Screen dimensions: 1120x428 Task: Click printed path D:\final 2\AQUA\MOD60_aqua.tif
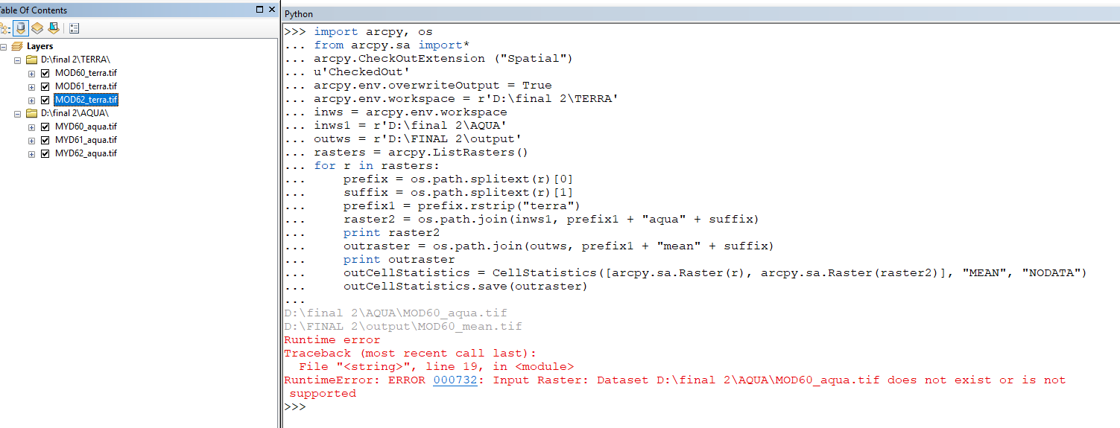(x=396, y=313)
